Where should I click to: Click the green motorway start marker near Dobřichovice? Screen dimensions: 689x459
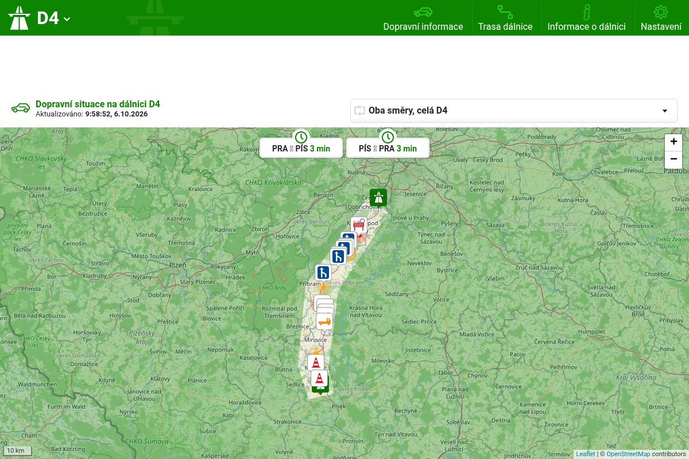[x=378, y=197]
